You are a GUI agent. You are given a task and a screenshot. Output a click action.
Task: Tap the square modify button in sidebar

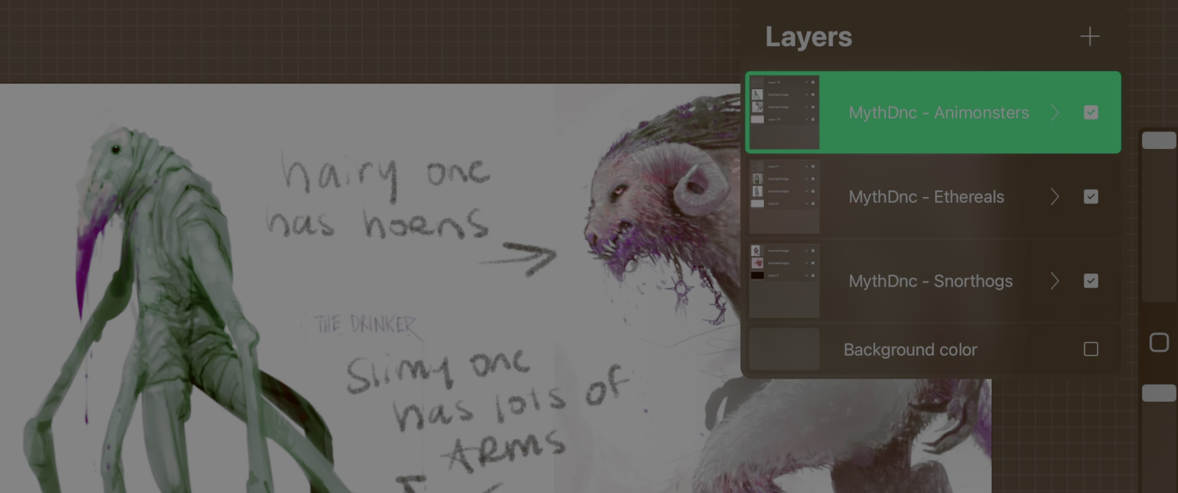(x=1159, y=342)
